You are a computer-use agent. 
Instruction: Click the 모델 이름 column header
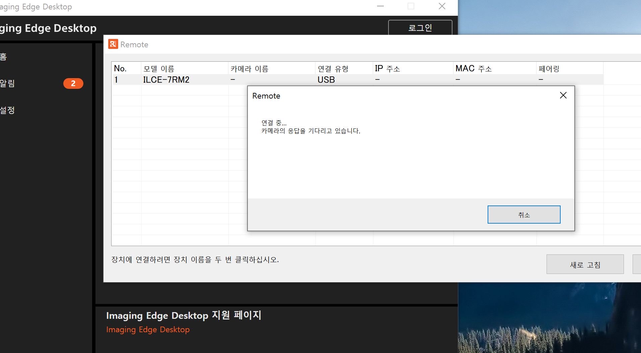185,68
